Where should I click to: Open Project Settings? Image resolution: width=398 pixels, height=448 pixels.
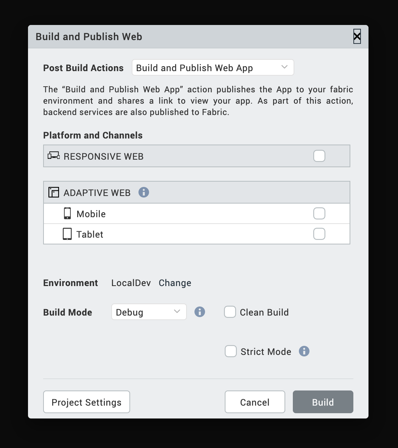[87, 402]
